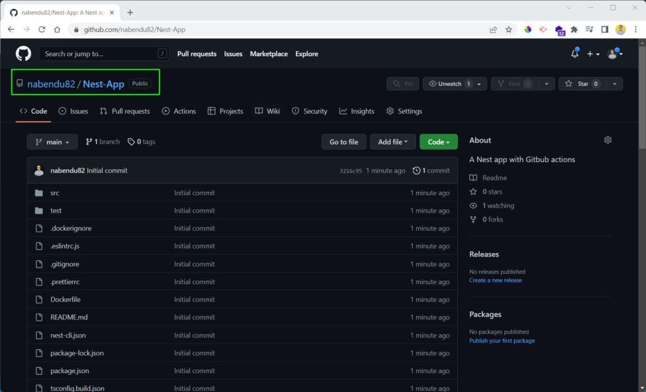Image resolution: width=646 pixels, height=392 pixels.
Task: Click the 1 branch link
Action: click(103, 142)
